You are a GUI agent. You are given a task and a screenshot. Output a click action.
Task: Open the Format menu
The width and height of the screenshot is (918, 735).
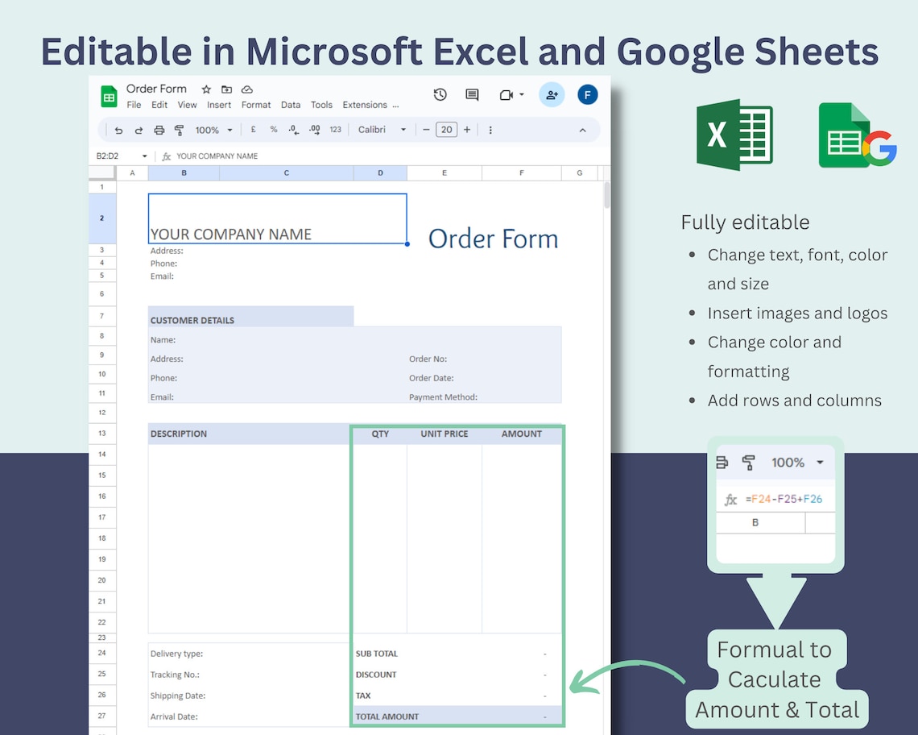pyautogui.click(x=256, y=105)
